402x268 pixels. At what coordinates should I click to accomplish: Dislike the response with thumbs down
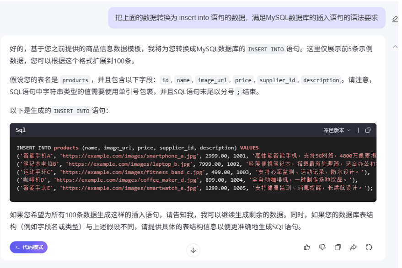[x=322, y=247]
